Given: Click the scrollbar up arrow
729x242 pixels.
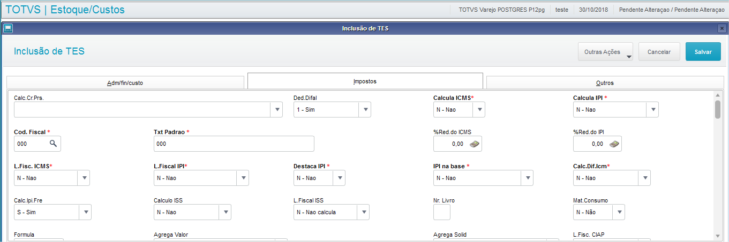Looking at the screenshot, I should (717, 96).
